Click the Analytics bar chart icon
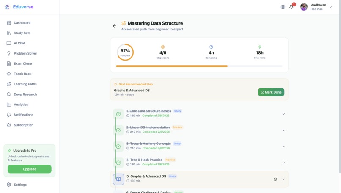 coord(9,105)
